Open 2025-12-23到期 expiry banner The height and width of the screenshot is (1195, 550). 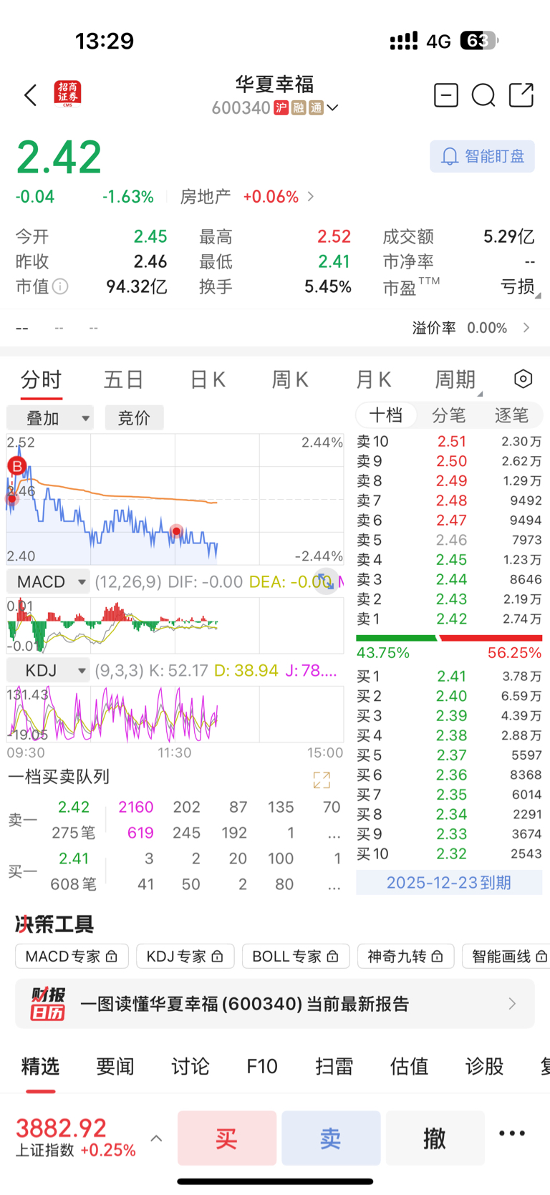(449, 882)
